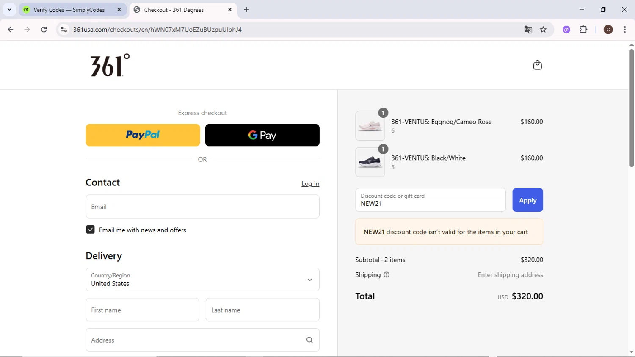Viewport: 635px width, 357px height.
Task: Open the shopping bag cart icon
Action: pos(537,65)
